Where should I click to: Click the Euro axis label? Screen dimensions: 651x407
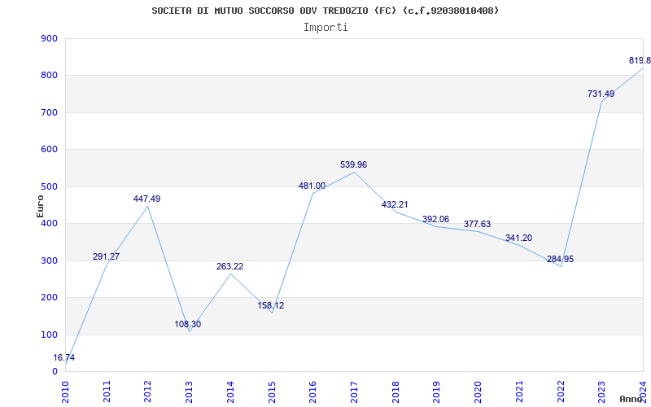(40, 206)
